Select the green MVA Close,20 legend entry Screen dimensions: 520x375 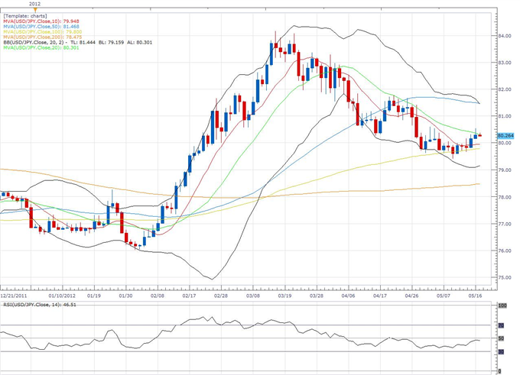click(x=41, y=47)
